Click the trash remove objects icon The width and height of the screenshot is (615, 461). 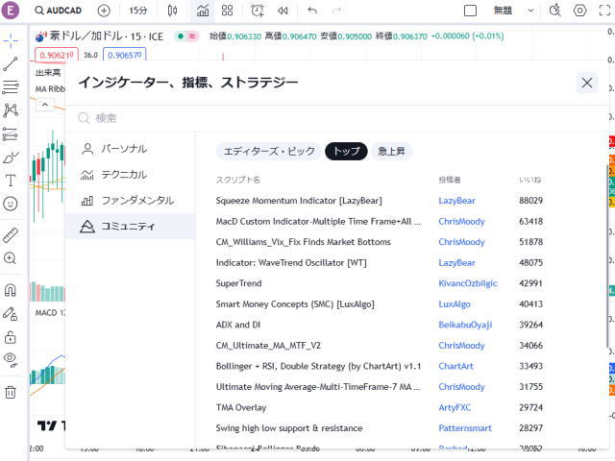(x=11, y=392)
